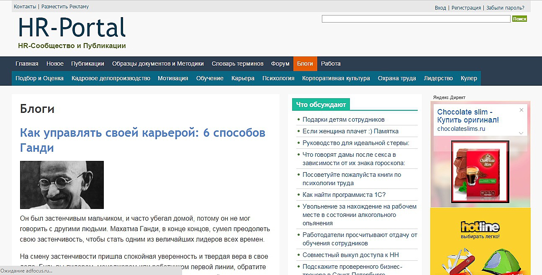
Task: Click the Блоги page heading
Action: click(37, 109)
